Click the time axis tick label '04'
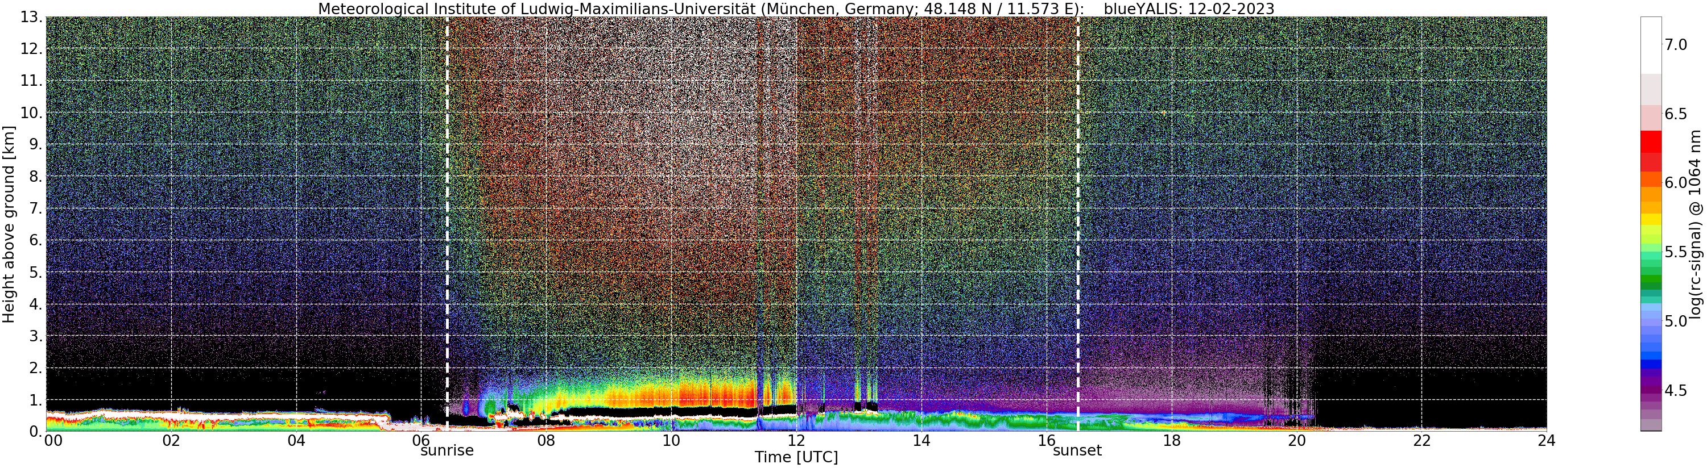 296,441
